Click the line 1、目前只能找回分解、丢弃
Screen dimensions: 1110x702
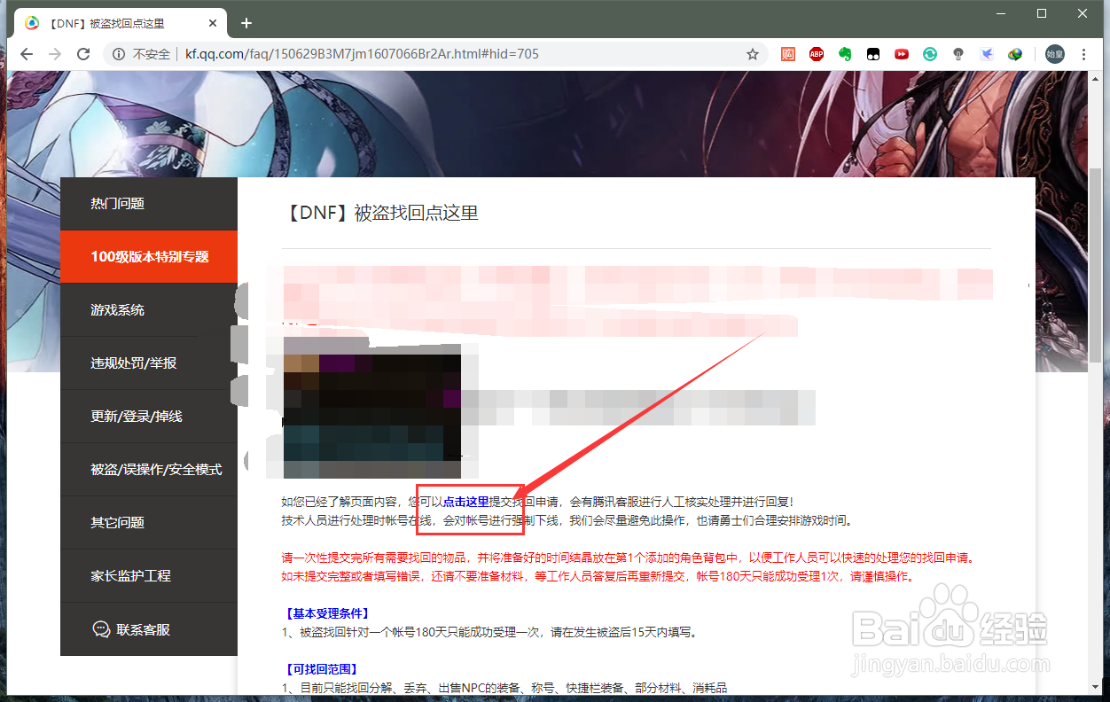tap(504, 688)
